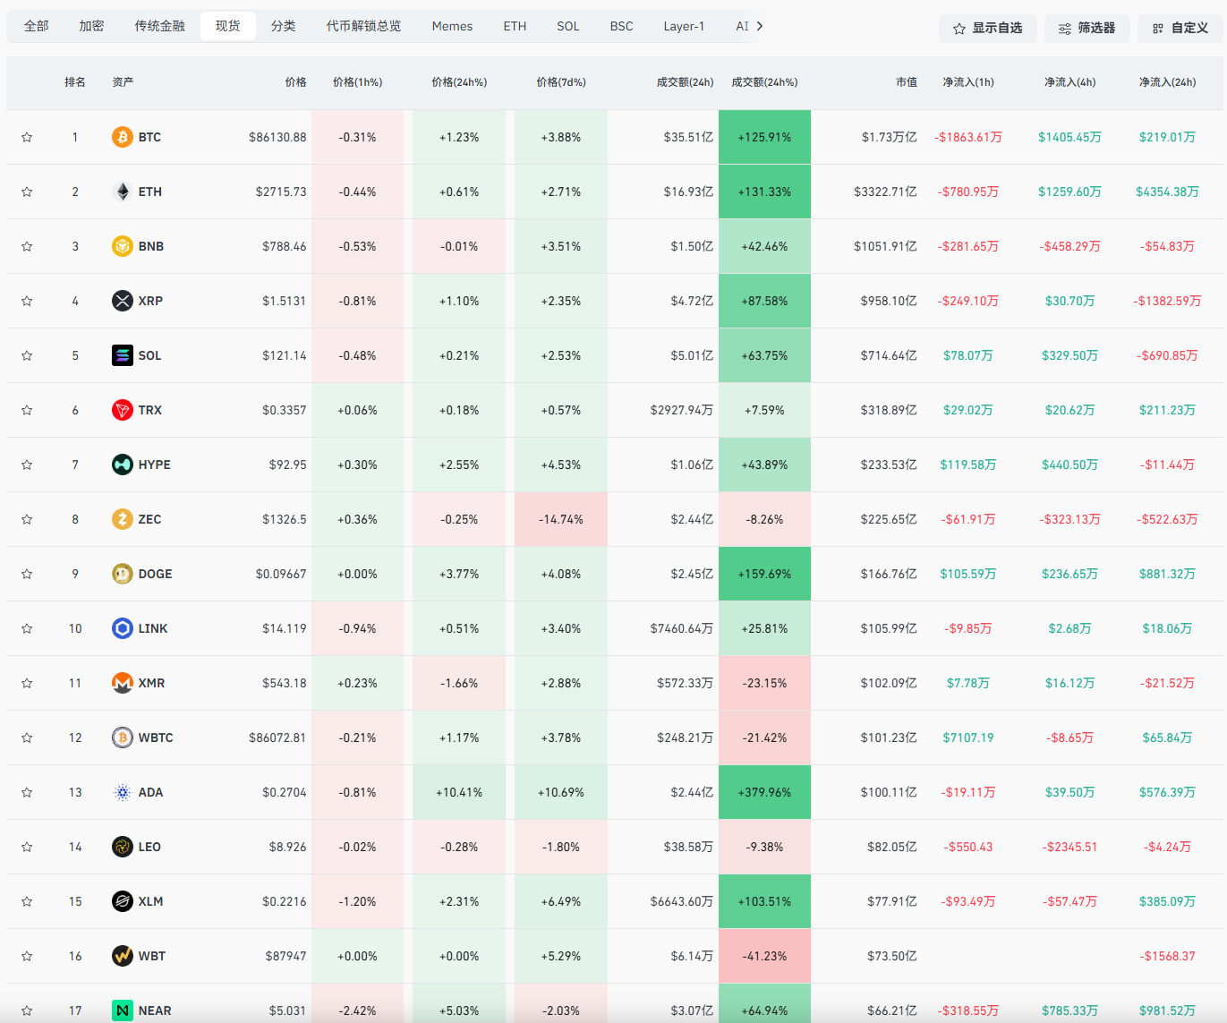This screenshot has height=1023, width=1227.
Task: Click the DOGE coin icon
Action: 123,574
